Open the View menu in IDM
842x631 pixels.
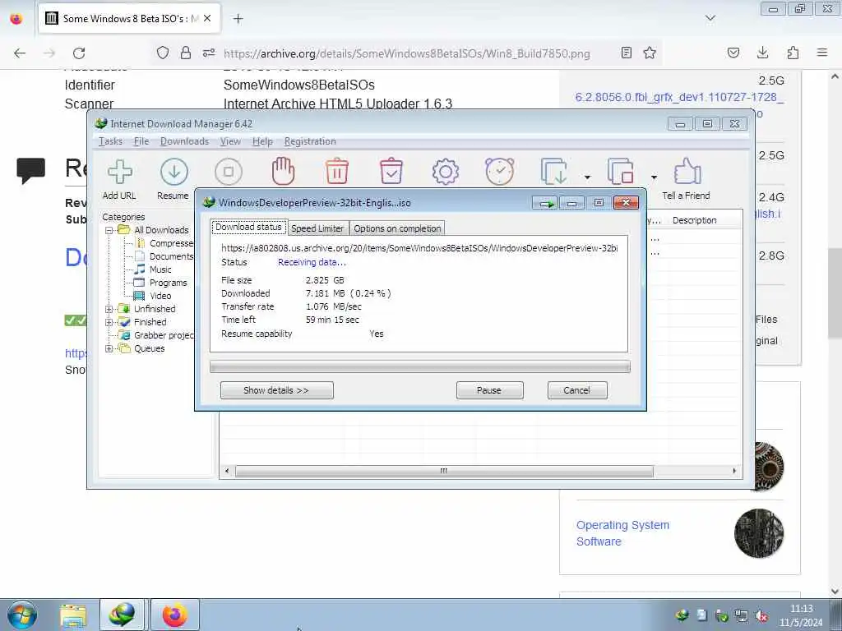(x=230, y=141)
